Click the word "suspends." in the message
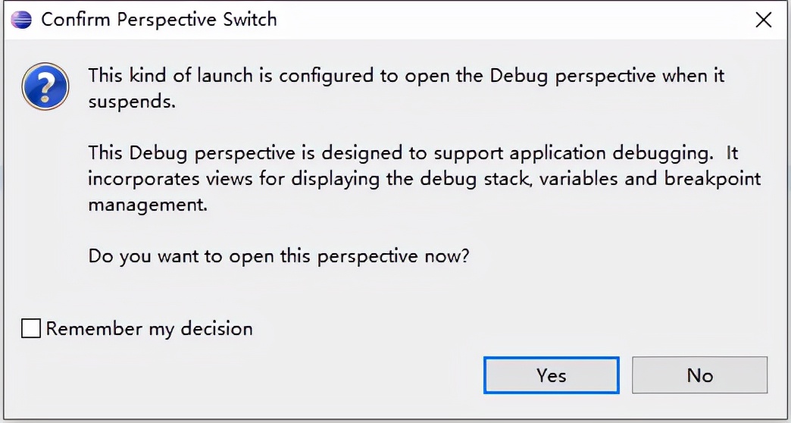Viewport: 791px width, 423px height. (132, 102)
